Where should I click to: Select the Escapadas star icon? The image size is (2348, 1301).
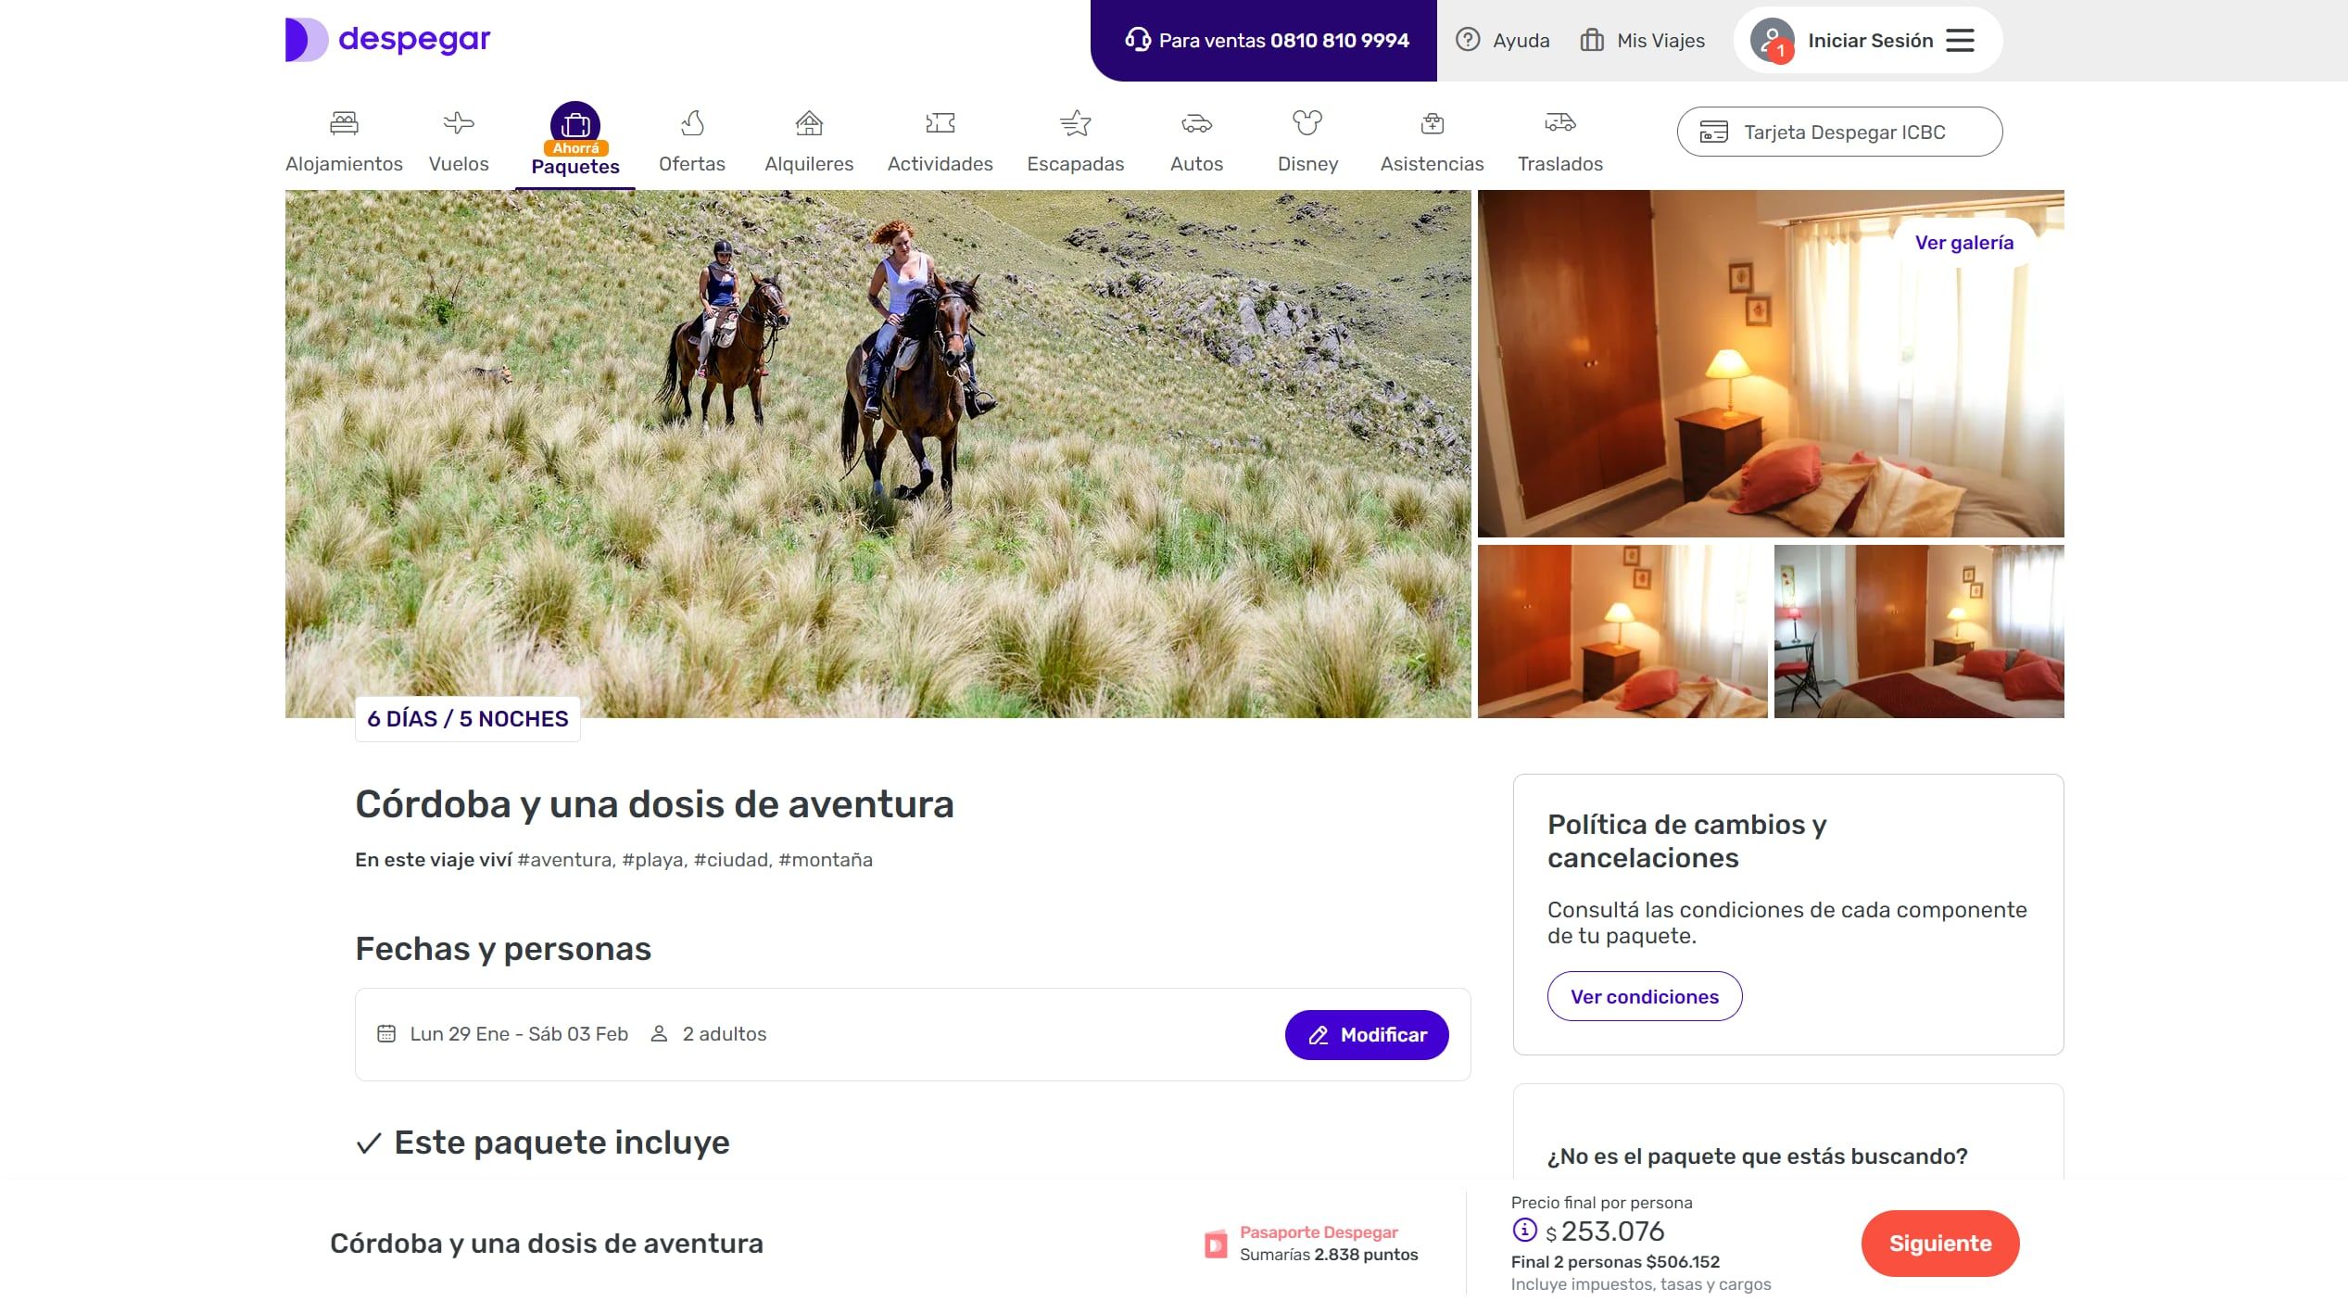point(1076,122)
